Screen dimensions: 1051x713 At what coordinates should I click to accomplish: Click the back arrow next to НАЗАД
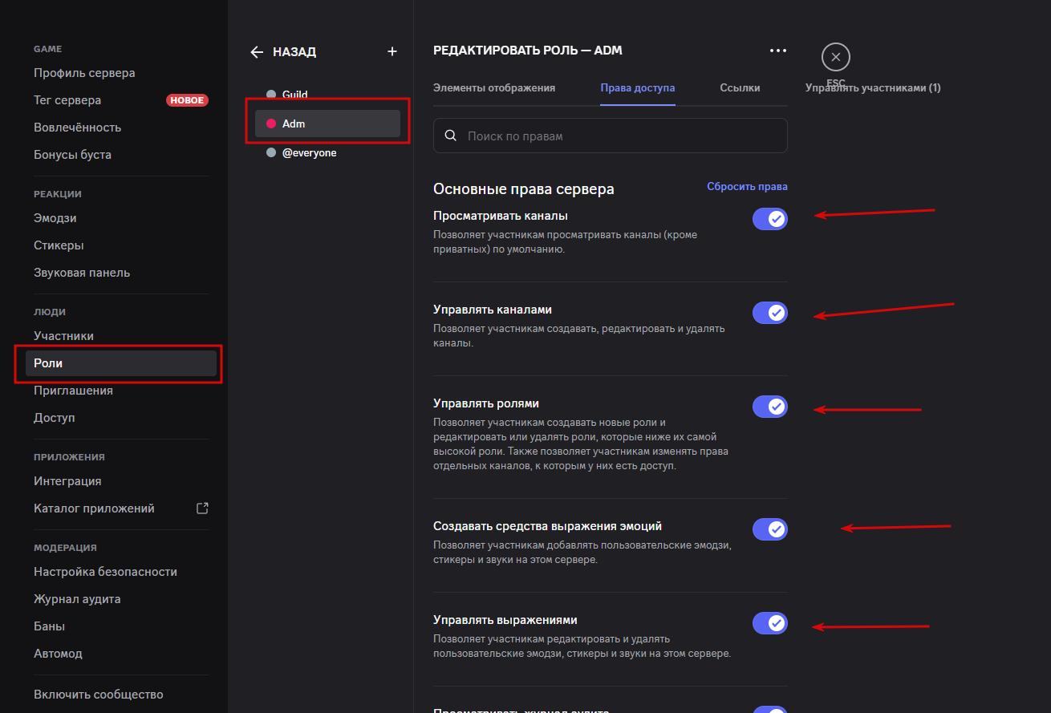pos(257,52)
